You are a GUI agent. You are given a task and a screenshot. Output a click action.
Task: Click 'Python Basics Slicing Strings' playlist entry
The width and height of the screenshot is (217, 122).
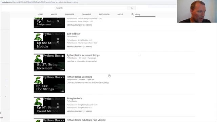(x=80, y=21)
